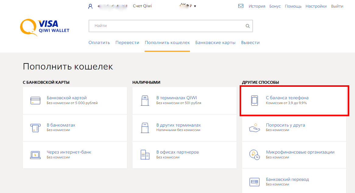
Task: Click the search magnifier icon
Action: pyautogui.click(x=248, y=26)
